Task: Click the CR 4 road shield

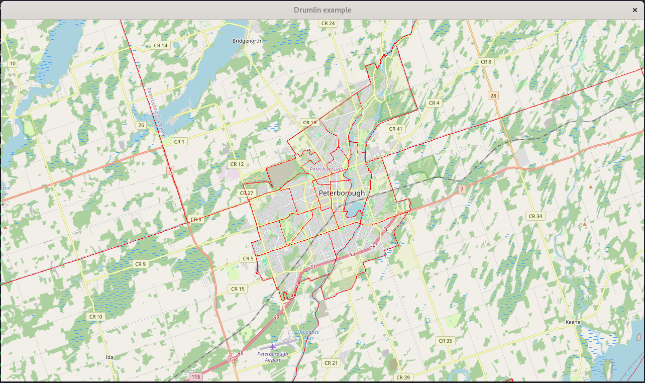Action: coord(434,103)
